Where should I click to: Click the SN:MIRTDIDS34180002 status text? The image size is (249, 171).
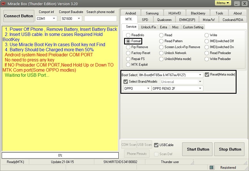click(x=120, y=162)
